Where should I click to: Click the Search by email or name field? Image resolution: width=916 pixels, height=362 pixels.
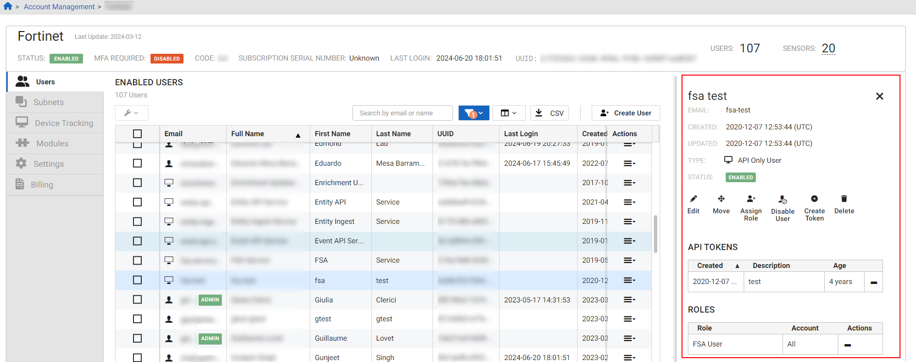402,113
